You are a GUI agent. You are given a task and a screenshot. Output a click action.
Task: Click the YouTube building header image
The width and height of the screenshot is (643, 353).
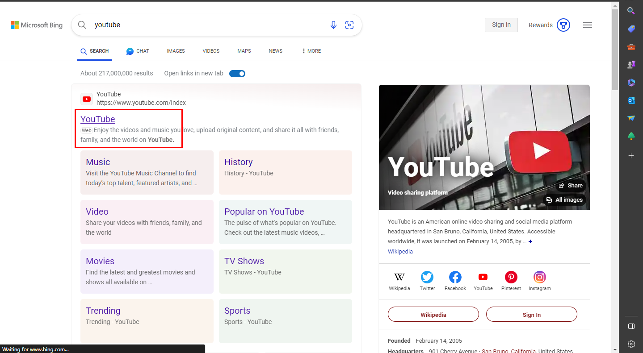[484, 147]
